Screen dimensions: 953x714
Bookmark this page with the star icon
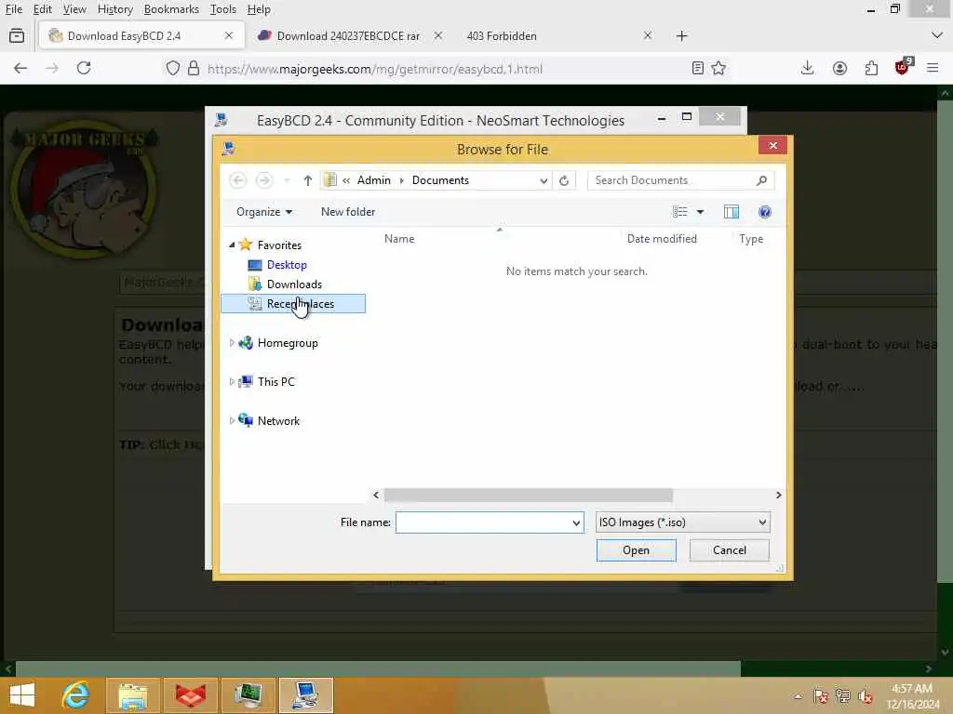[718, 68]
